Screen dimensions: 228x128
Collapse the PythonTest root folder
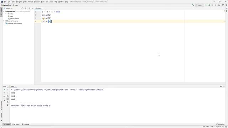pos(4,11)
